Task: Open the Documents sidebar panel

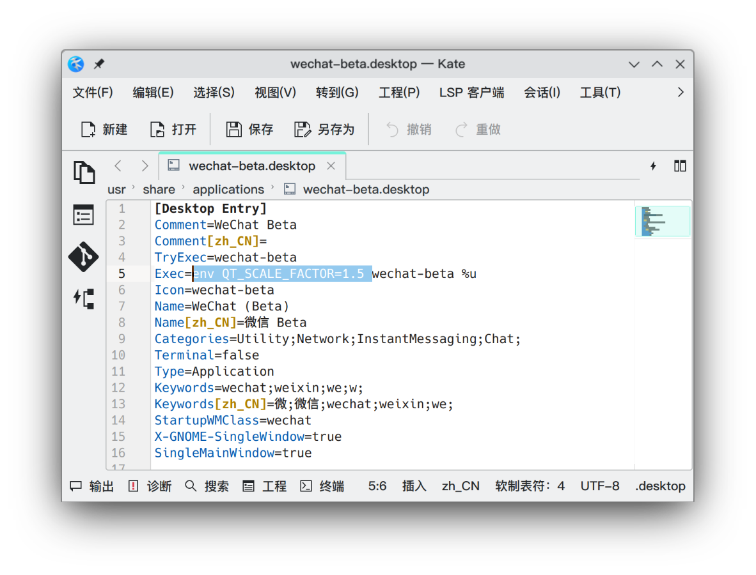Action: click(84, 172)
